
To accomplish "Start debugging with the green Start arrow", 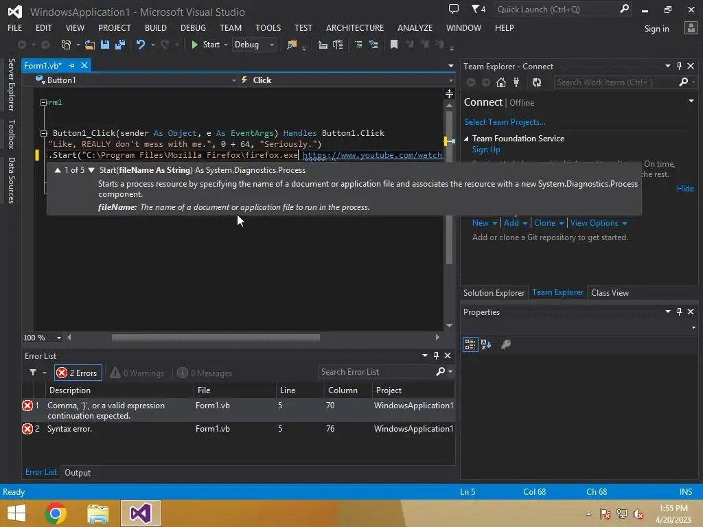I will (194, 45).
